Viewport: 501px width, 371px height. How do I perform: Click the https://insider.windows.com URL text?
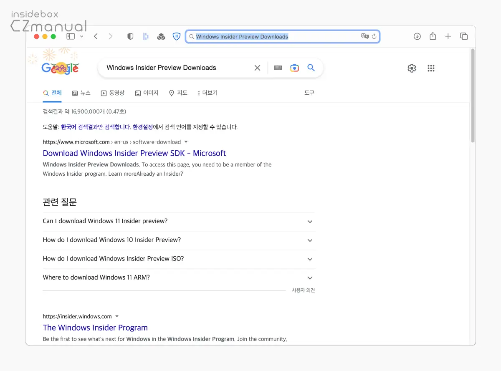(77, 316)
